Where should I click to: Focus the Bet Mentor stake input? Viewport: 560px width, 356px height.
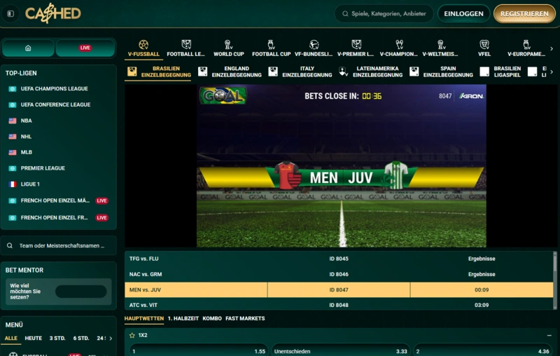pyautogui.click(x=80, y=292)
